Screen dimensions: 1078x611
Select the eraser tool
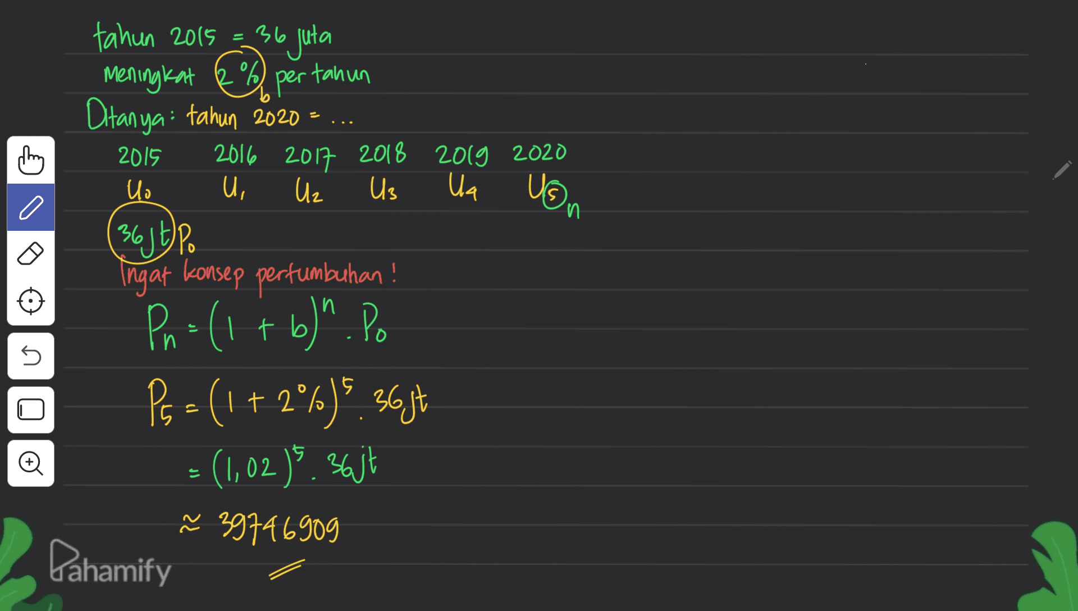[31, 254]
